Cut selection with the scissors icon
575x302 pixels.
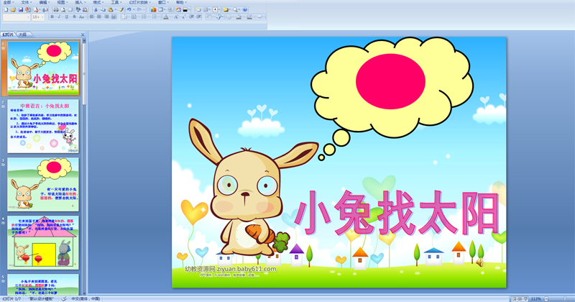click(x=96, y=9)
